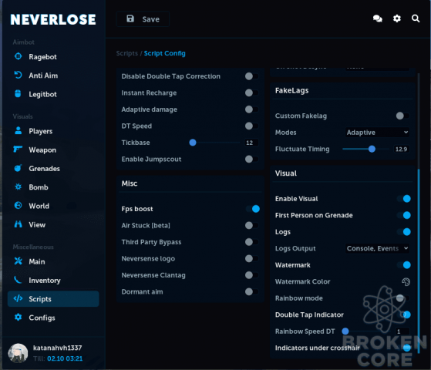Turn on Custom Fakelag
Image resolution: width=431 pixels, height=370 pixels.
[402, 116]
